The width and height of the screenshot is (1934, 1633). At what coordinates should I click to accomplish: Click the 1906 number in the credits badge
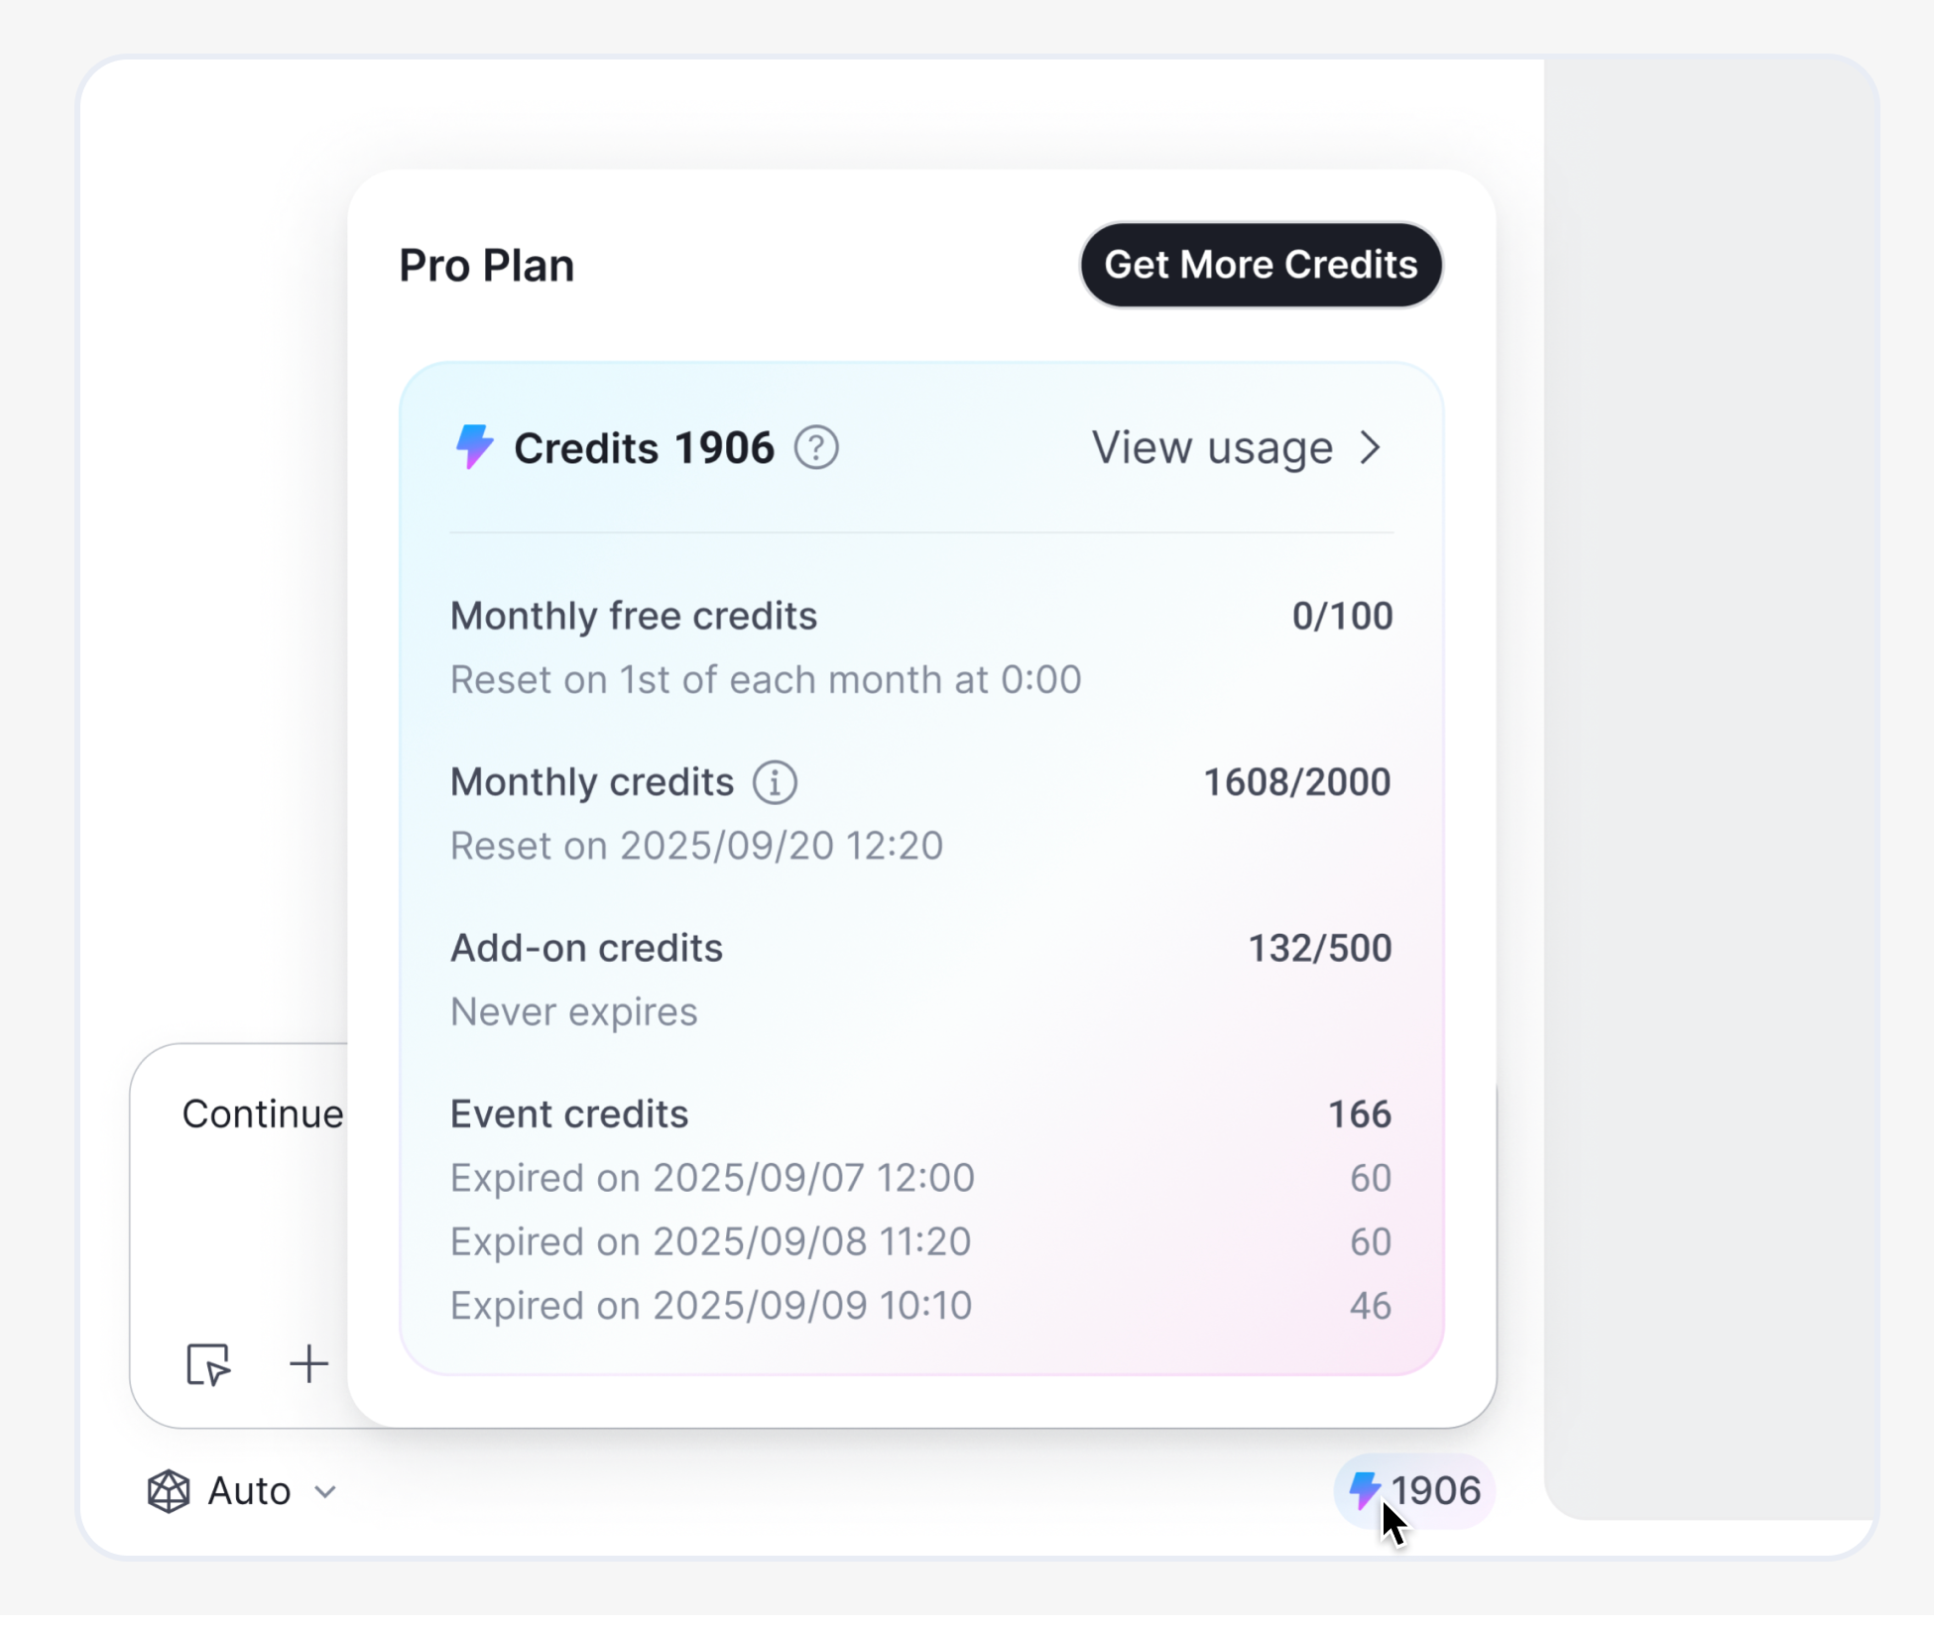tap(1436, 1490)
